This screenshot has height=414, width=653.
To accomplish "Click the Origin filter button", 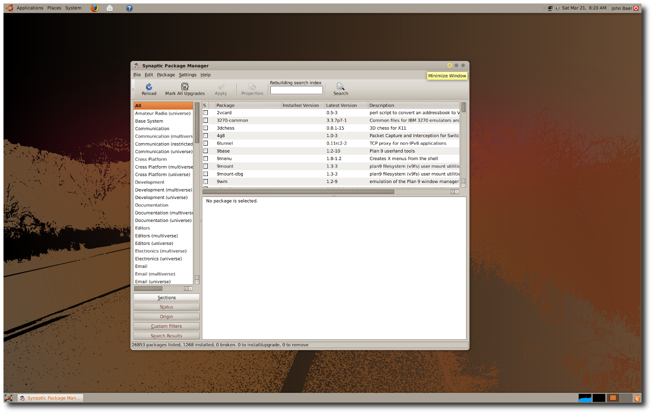I will (x=166, y=316).
